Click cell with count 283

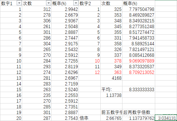(37, 84)
